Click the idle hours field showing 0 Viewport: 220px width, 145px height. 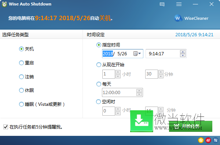point(109,111)
